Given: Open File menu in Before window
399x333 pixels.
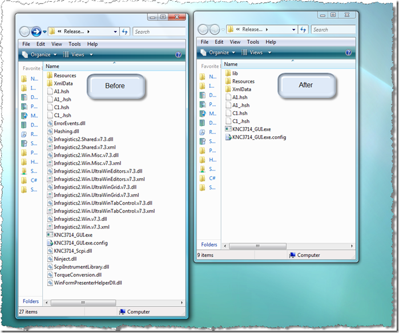Looking at the screenshot, I should coord(26,44).
